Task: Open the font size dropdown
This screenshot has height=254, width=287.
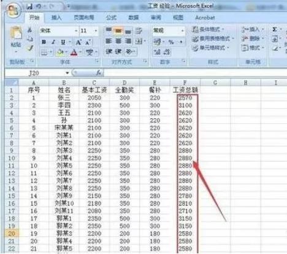Action: [96, 31]
